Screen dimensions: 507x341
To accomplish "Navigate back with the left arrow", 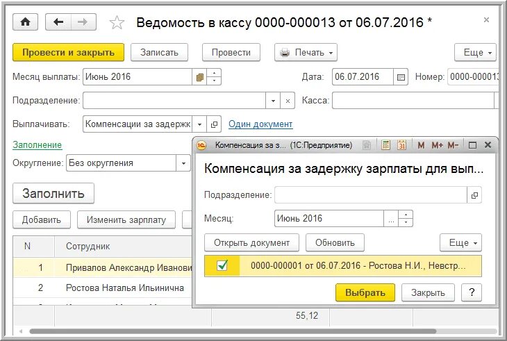I will click(x=58, y=22).
